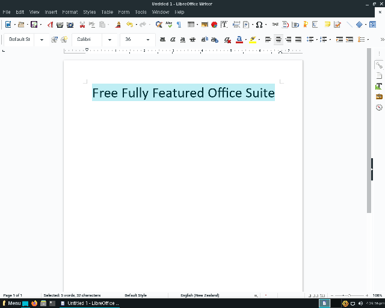This screenshot has height=308, width=385.
Task: Open the Format menu
Action: tap(70, 12)
